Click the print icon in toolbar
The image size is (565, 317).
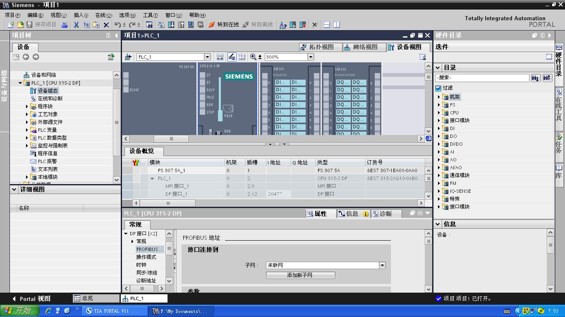coord(64,25)
